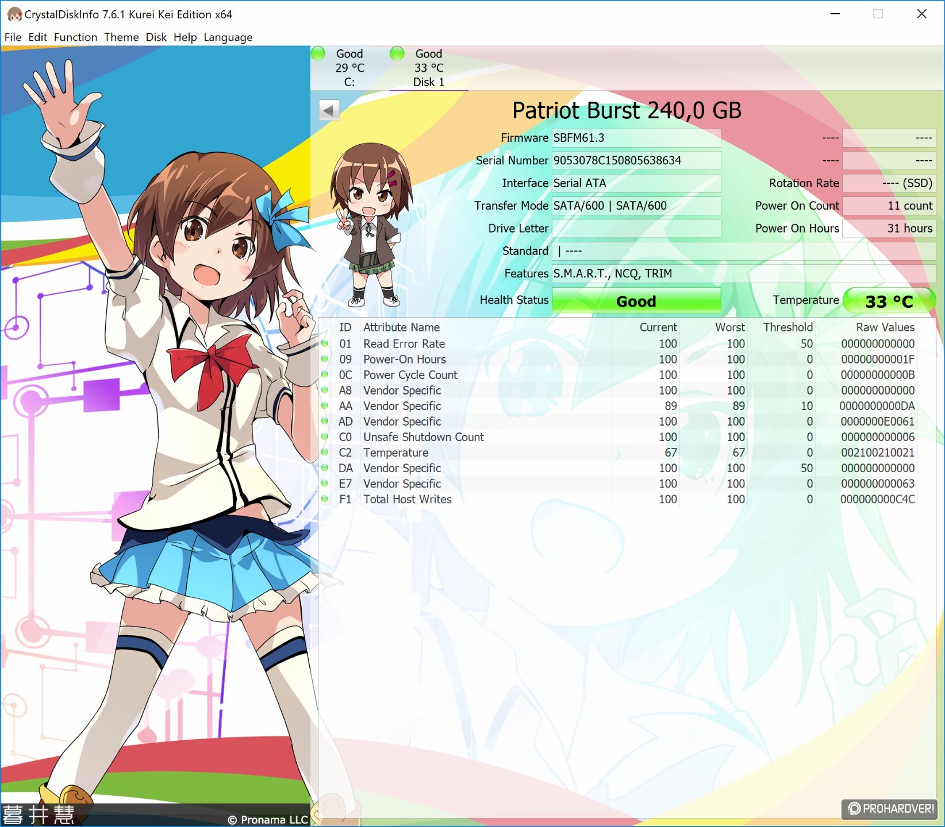Select the Power-On Hours attribute name
The width and height of the screenshot is (945, 827).
click(405, 359)
